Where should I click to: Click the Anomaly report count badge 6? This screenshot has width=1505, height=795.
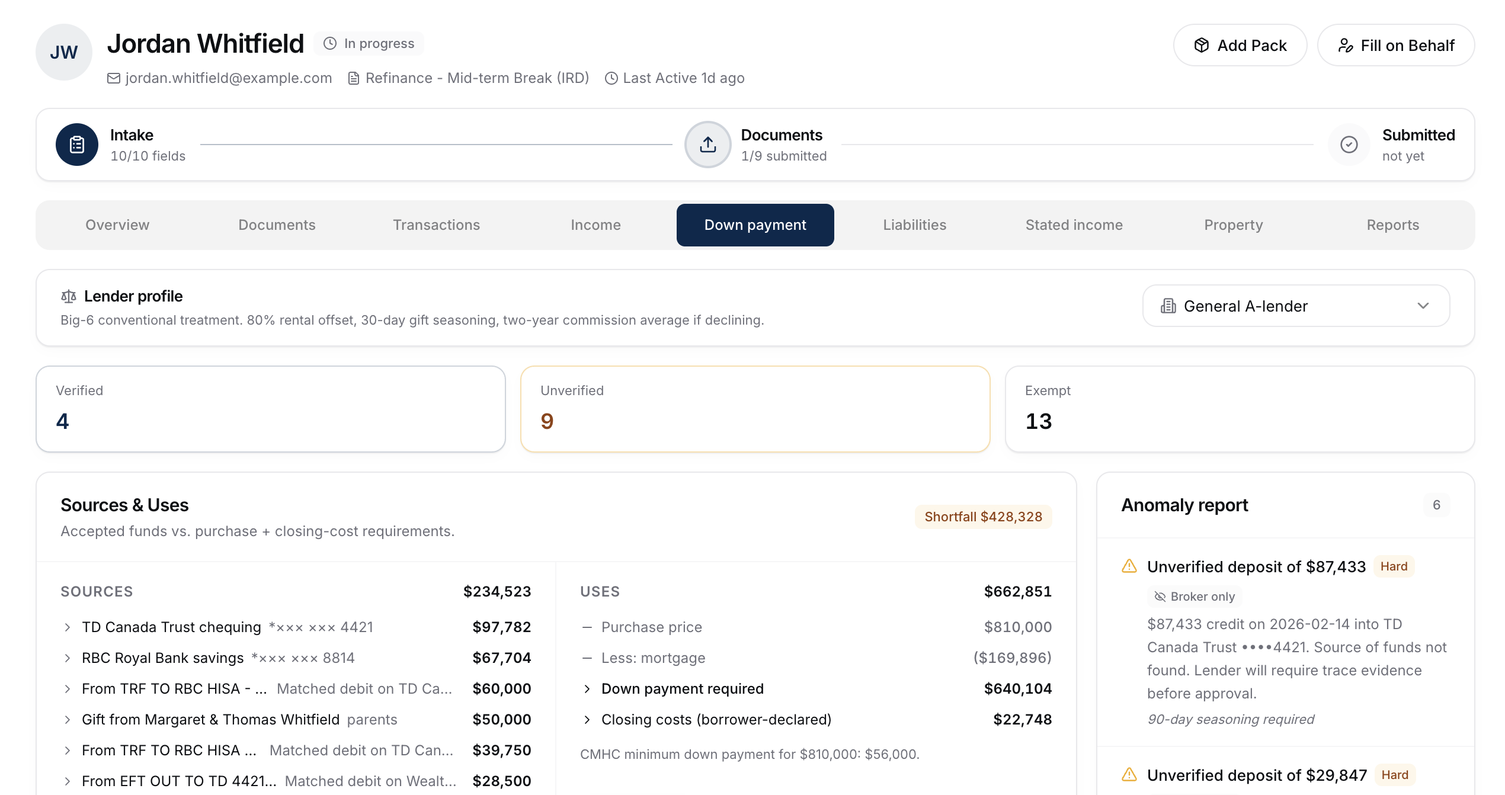pyautogui.click(x=1436, y=505)
